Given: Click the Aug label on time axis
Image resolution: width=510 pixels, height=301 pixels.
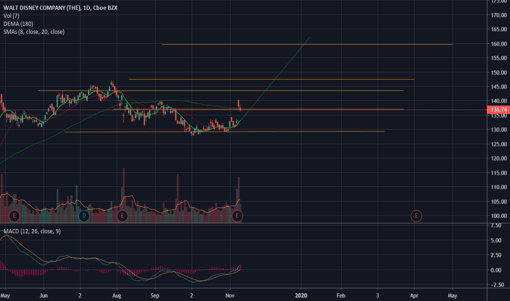Looking at the screenshot, I should coord(117,296).
